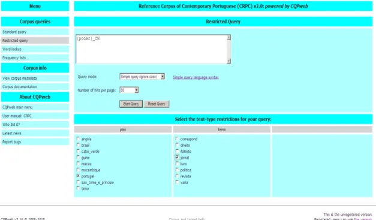Open User manual: CRPC
Viewport: 376px width, 220px height.
coord(17,116)
